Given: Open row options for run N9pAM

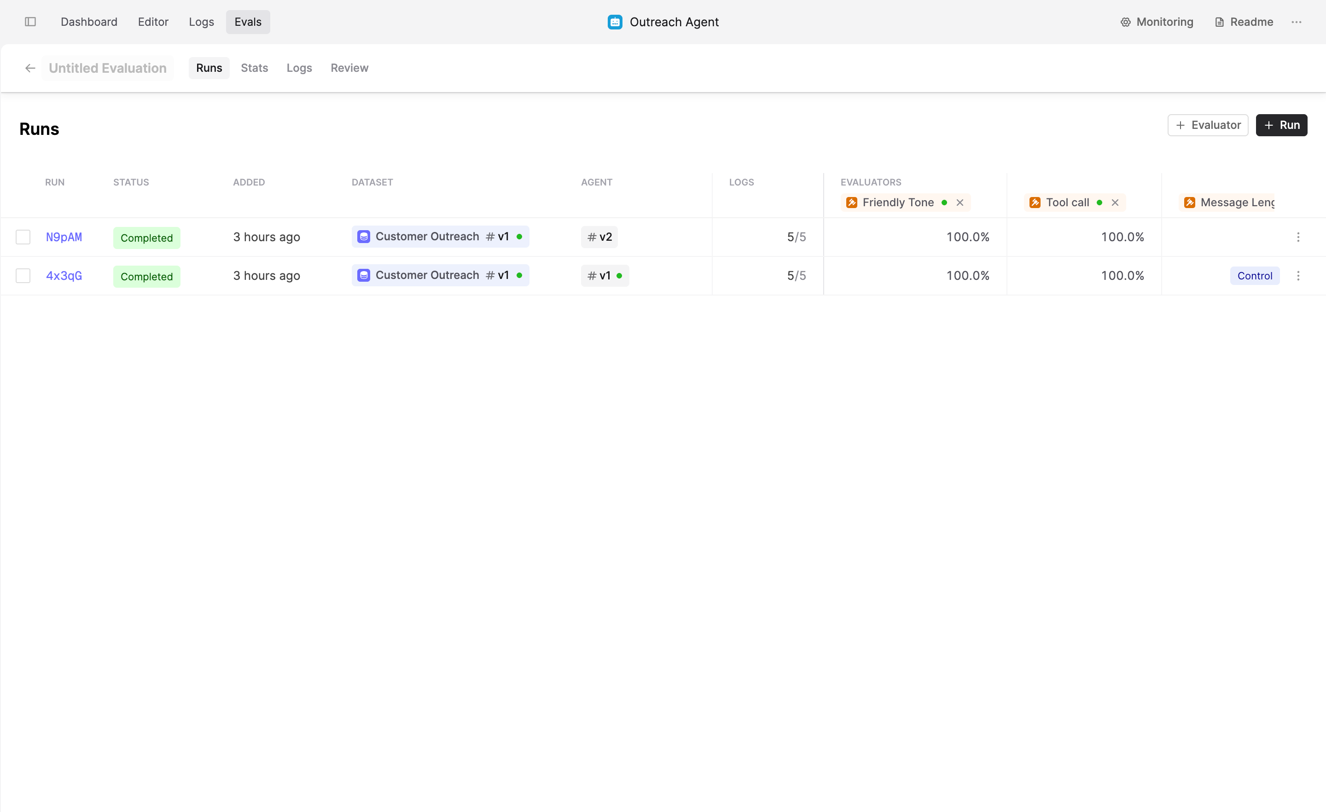Looking at the screenshot, I should tap(1298, 237).
